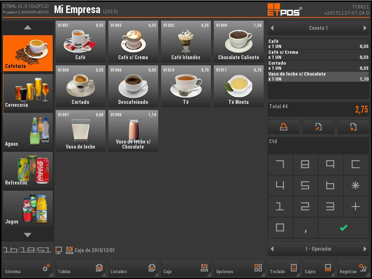372x279 pixels.
Task: Open the Sistema settings menu
Action: pyautogui.click(x=28, y=268)
